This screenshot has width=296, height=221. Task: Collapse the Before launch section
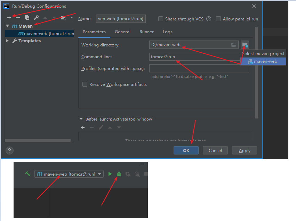[81, 119]
